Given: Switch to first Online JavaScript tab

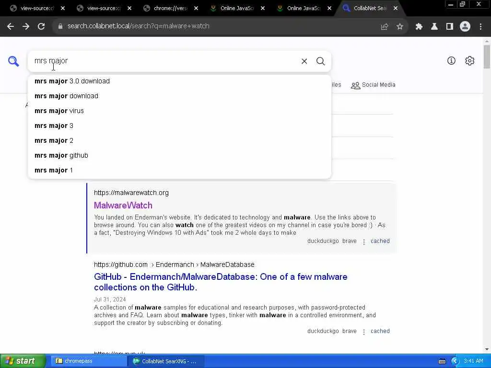Looking at the screenshot, I should [x=237, y=8].
